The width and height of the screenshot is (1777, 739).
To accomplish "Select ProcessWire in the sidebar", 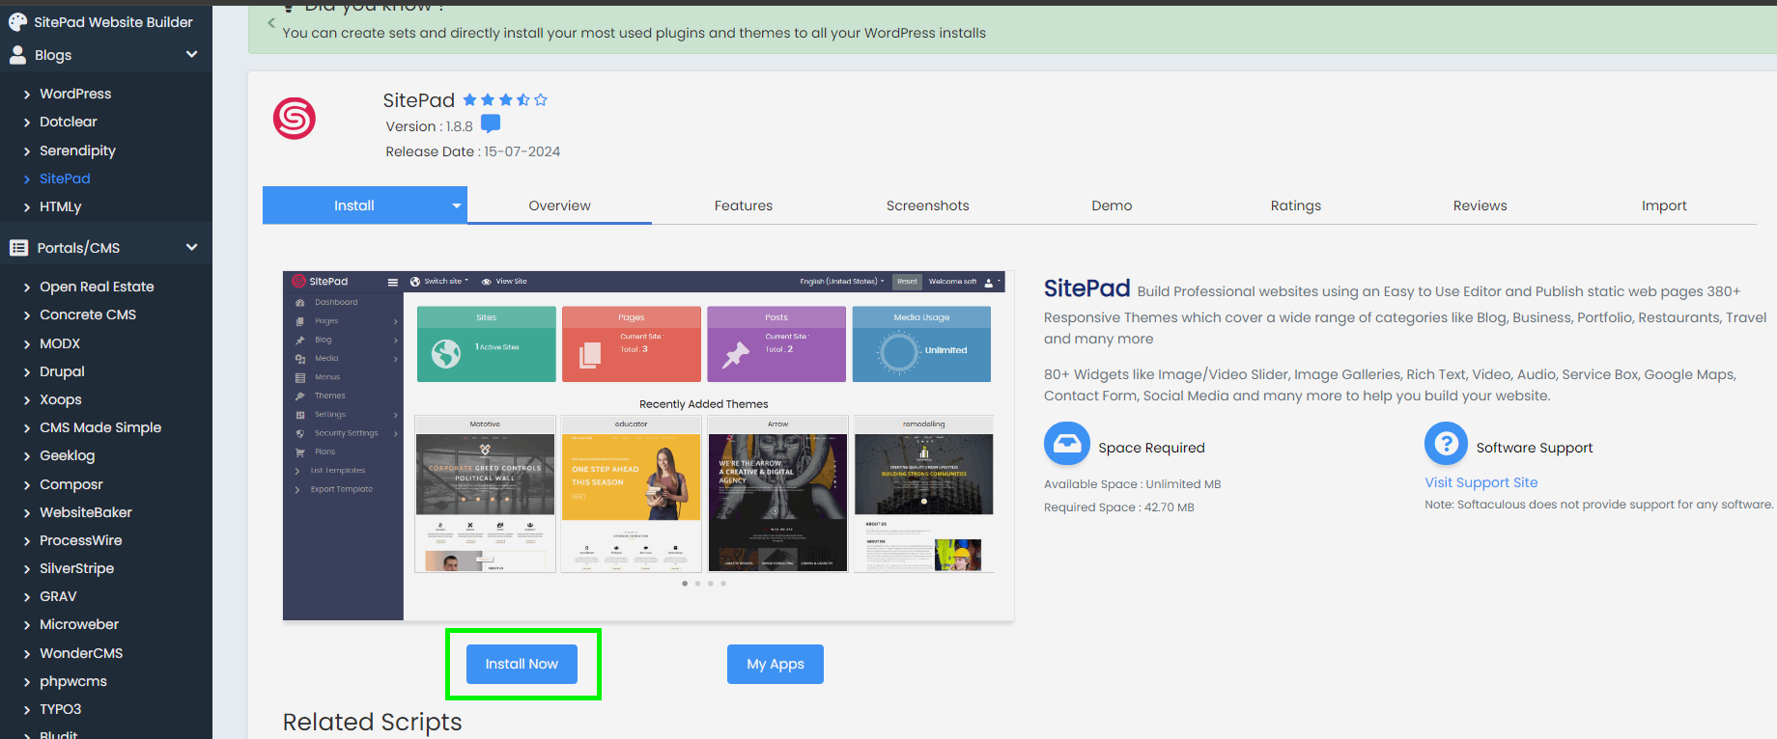I will click(x=80, y=540).
